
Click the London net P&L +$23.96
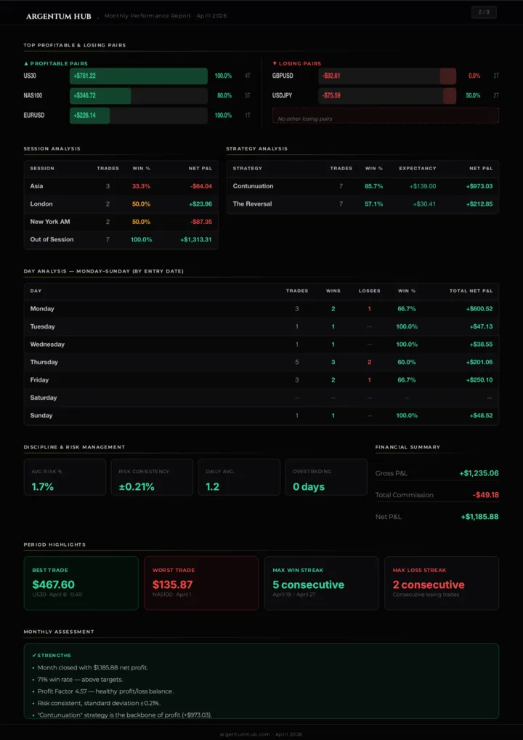point(200,204)
